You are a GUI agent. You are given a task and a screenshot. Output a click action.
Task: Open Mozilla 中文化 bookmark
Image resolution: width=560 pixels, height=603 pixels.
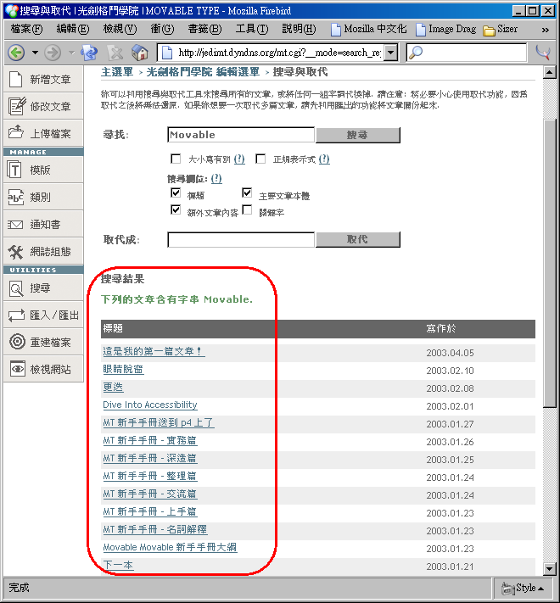(x=368, y=29)
